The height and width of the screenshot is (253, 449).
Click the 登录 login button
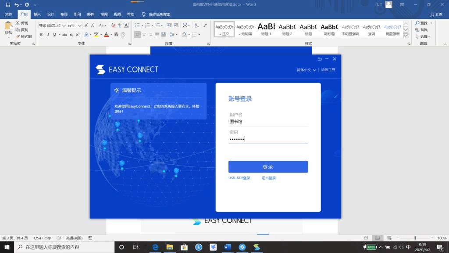point(268,166)
